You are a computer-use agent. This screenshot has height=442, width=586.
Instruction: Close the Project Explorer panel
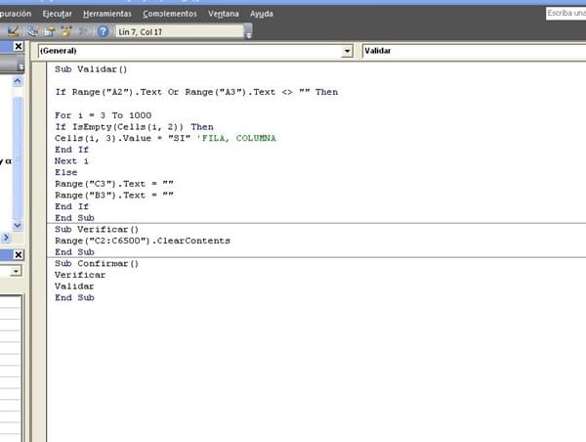[x=18, y=46]
